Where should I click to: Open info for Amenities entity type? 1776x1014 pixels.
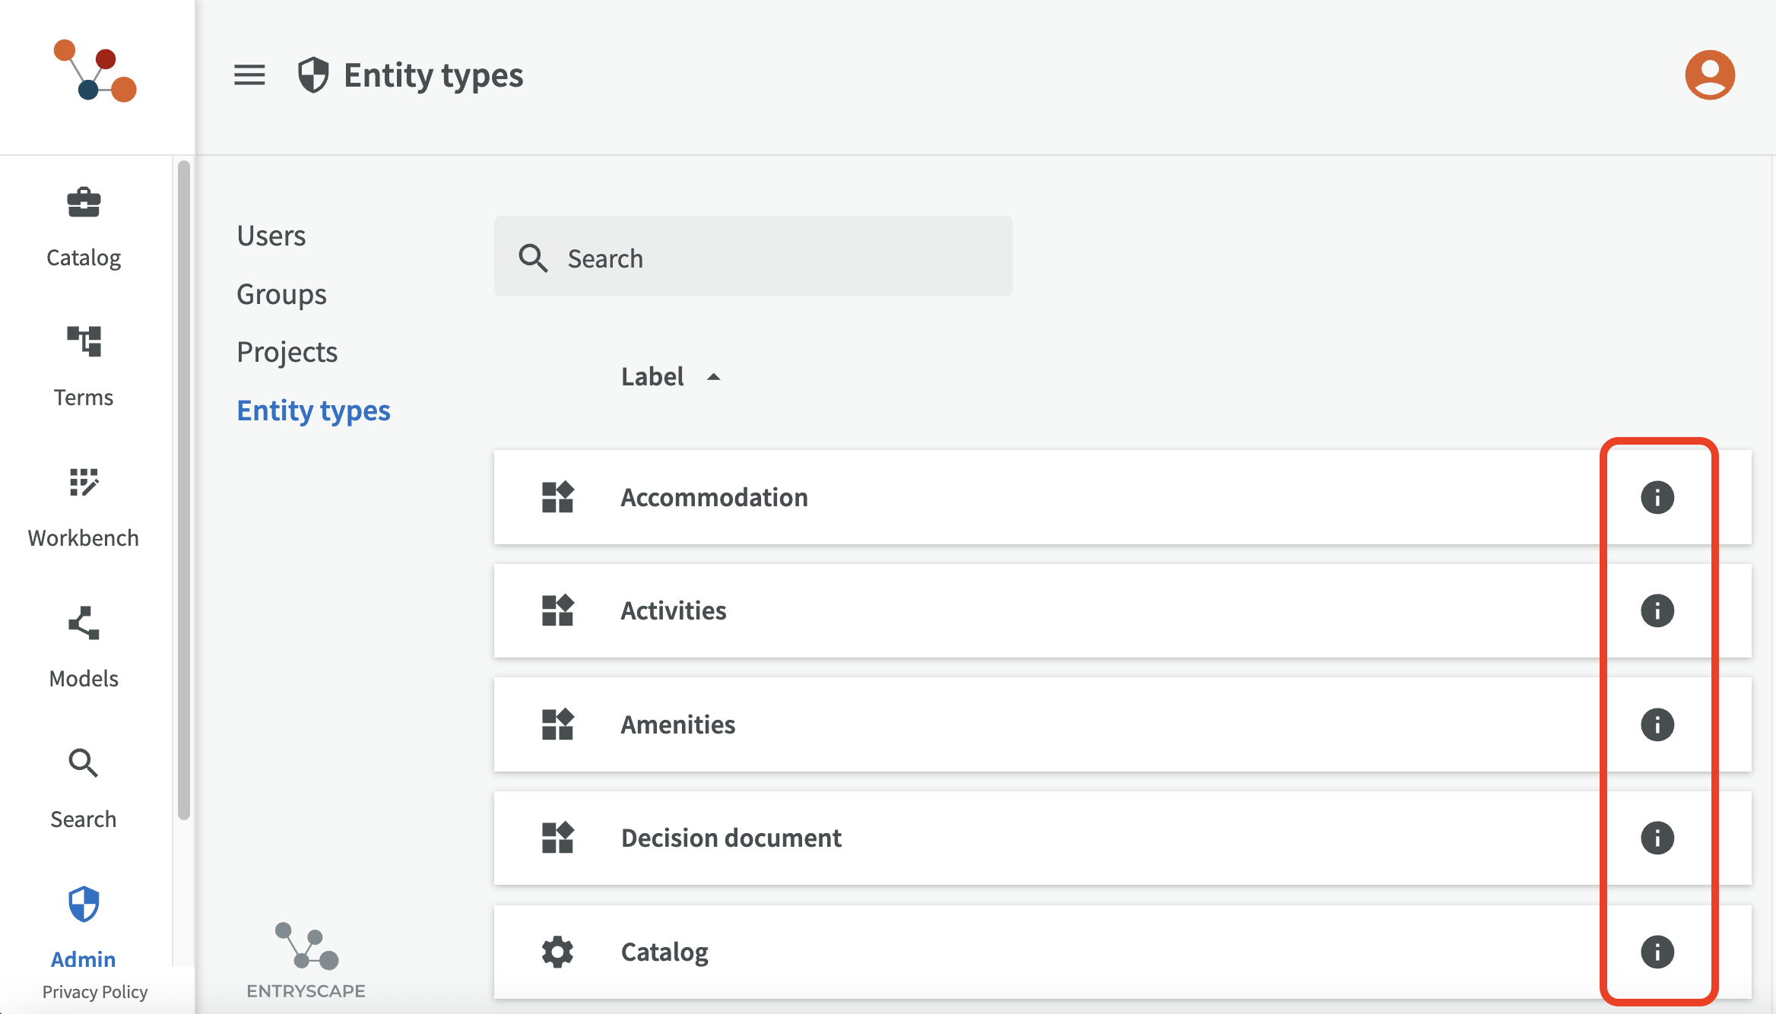click(1657, 724)
